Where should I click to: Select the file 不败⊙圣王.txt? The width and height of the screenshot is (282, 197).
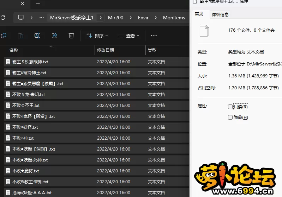tap(26, 106)
